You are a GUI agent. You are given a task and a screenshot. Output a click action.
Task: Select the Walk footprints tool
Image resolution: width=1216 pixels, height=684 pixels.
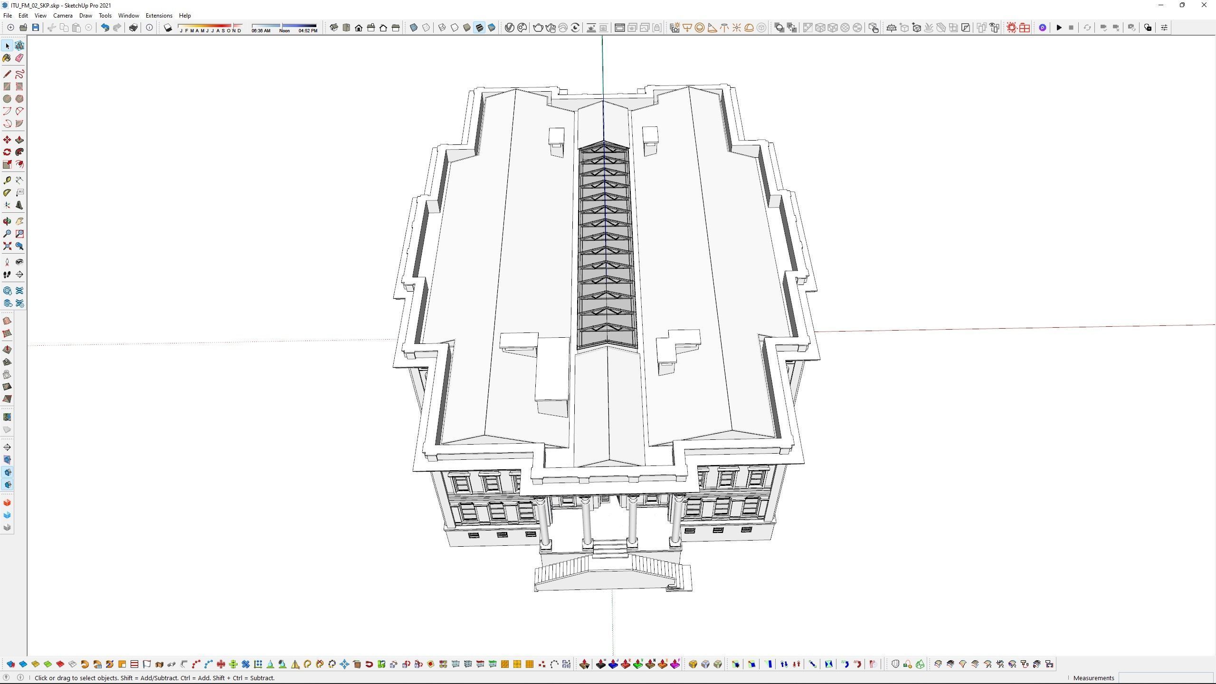point(7,275)
